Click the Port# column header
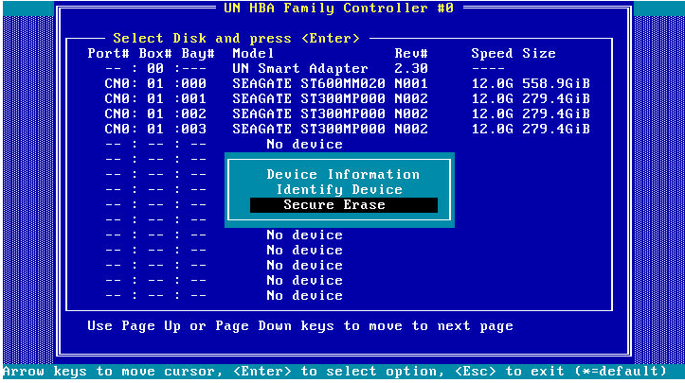The height and width of the screenshot is (383, 685). pyautogui.click(x=109, y=53)
